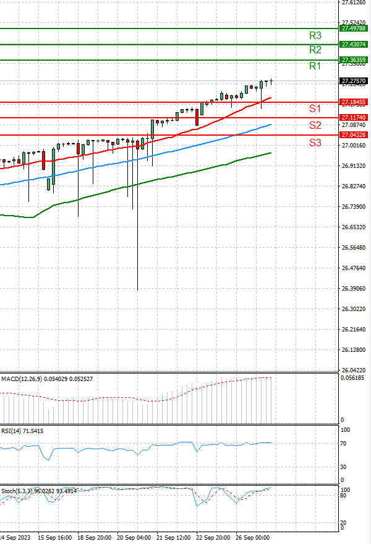Click the 27.49788 green price tag

point(354,28)
